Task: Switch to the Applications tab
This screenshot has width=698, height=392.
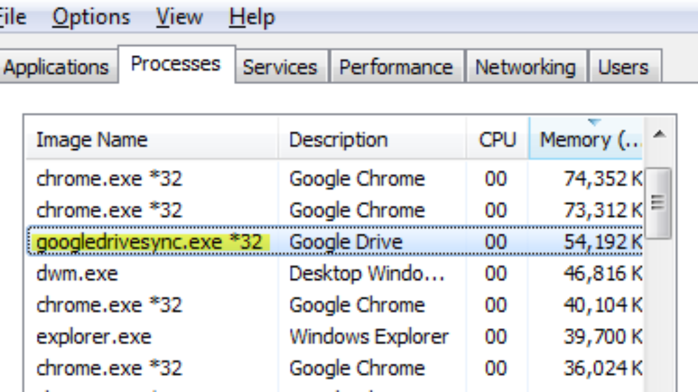Action: (56, 67)
